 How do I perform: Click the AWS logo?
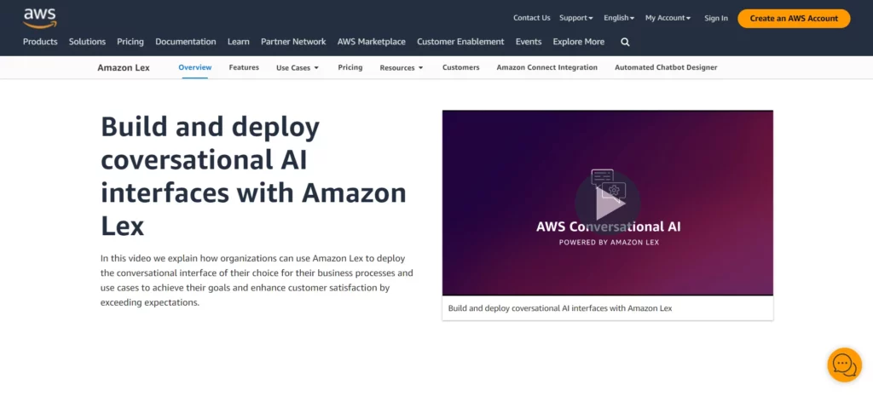[39, 18]
